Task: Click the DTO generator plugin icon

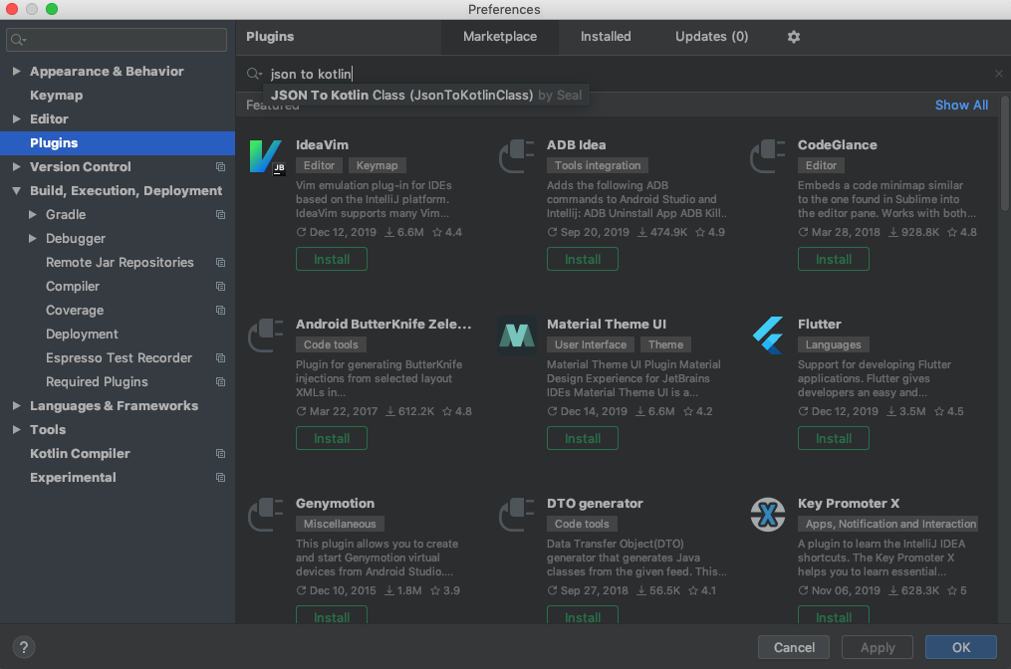Action: coord(517,515)
